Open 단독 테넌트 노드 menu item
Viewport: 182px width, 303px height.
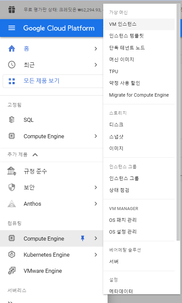[139, 48]
